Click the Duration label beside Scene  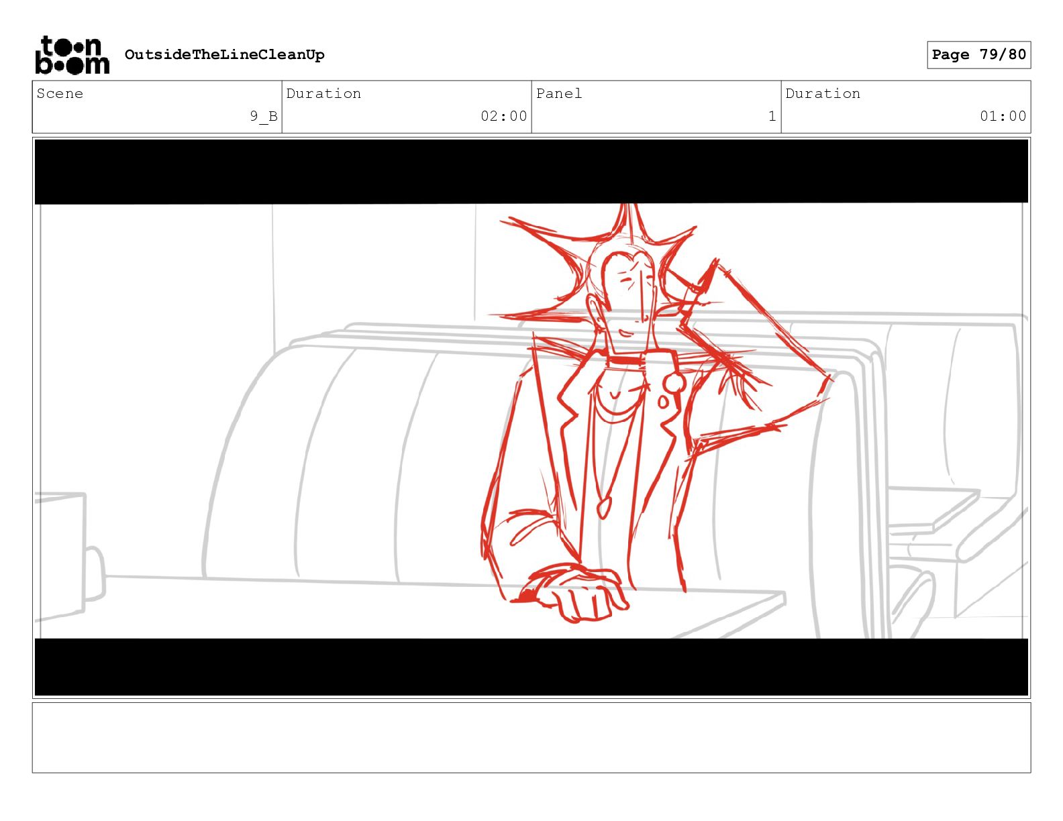tap(323, 93)
